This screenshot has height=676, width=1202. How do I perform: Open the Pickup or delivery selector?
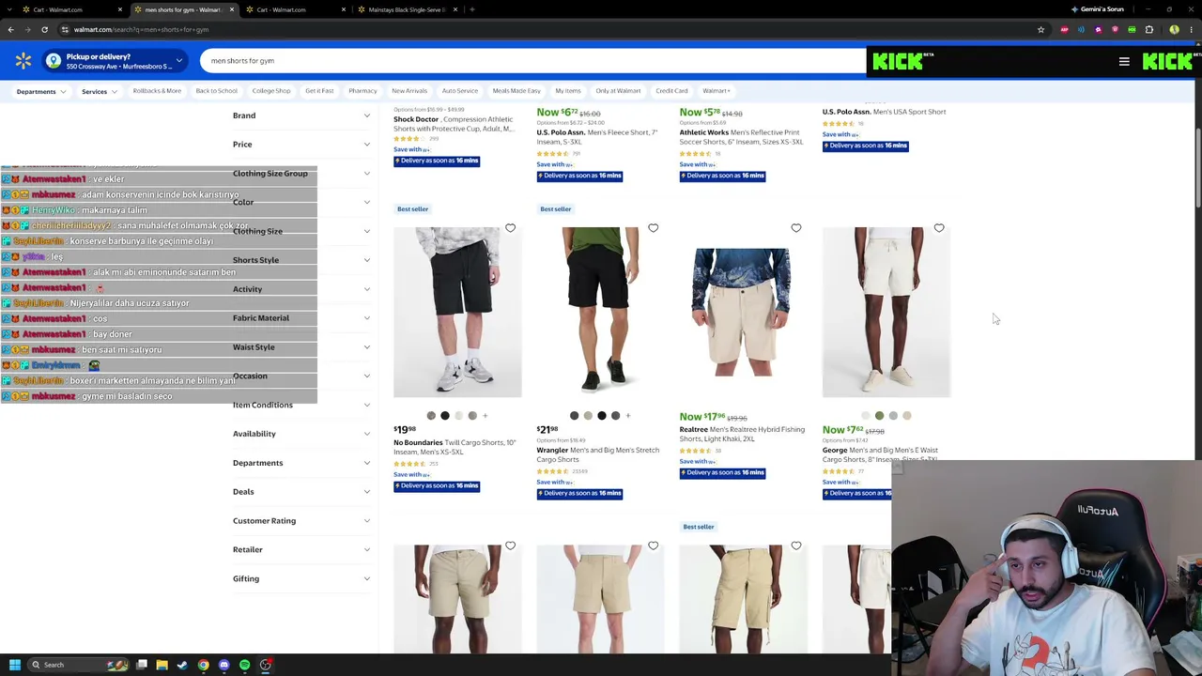click(x=114, y=61)
